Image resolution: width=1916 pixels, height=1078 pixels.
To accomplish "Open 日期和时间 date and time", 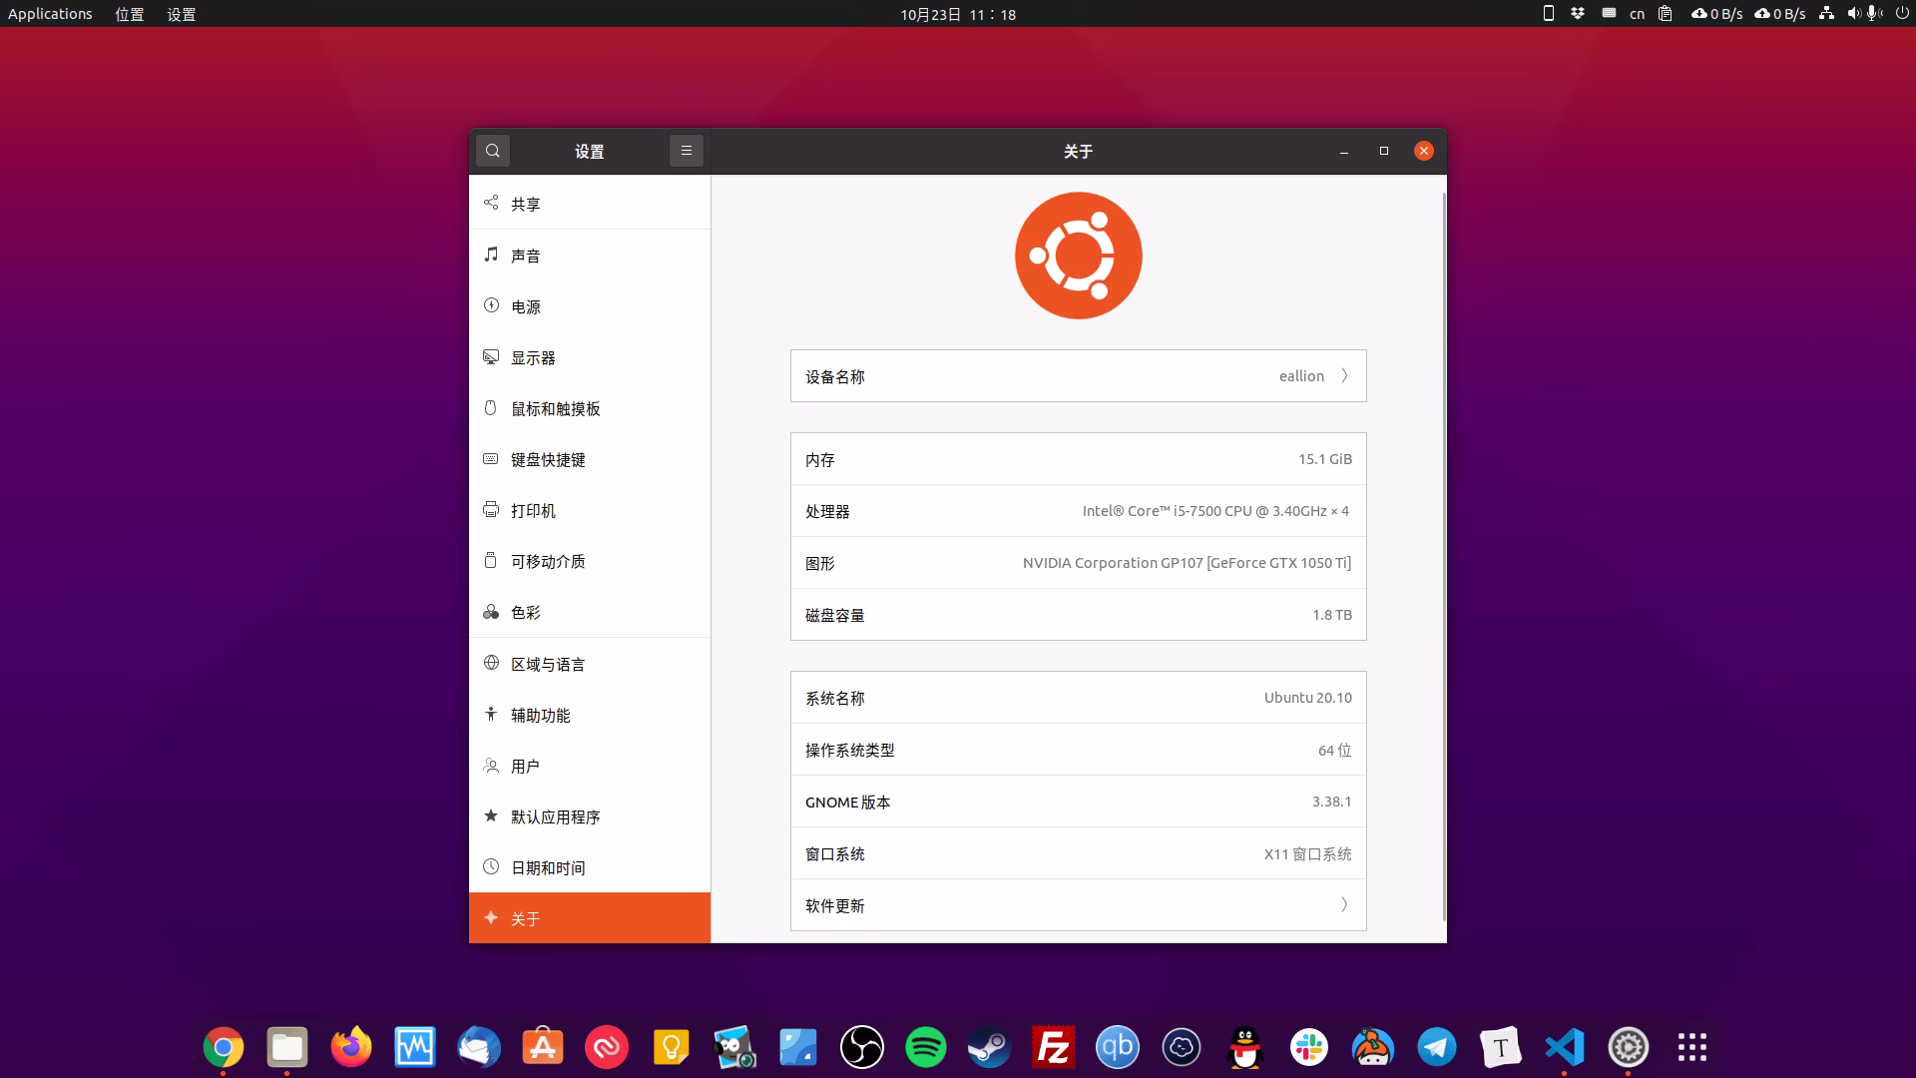I will [590, 867].
